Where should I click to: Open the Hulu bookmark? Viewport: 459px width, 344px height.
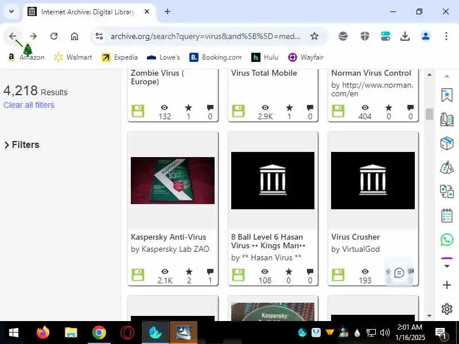point(265,57)
